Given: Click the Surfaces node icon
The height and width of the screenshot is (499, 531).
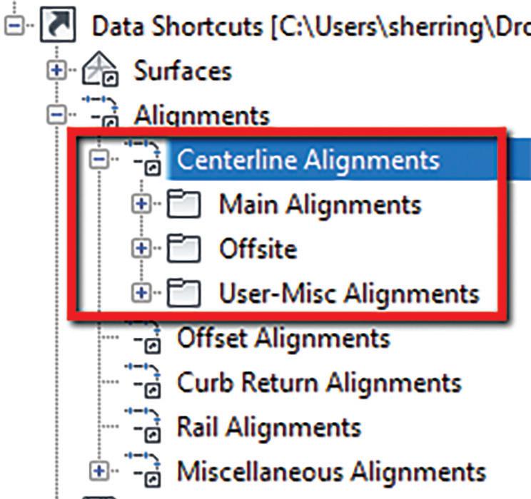Looking at the screenshot, I should tap(100, 68).
